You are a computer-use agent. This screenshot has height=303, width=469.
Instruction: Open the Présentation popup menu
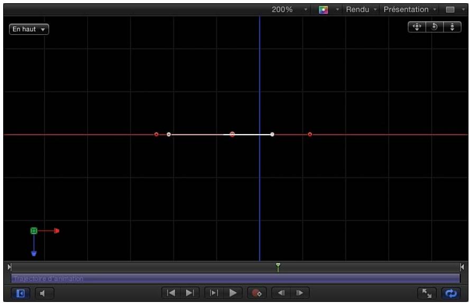click(409, 10)
